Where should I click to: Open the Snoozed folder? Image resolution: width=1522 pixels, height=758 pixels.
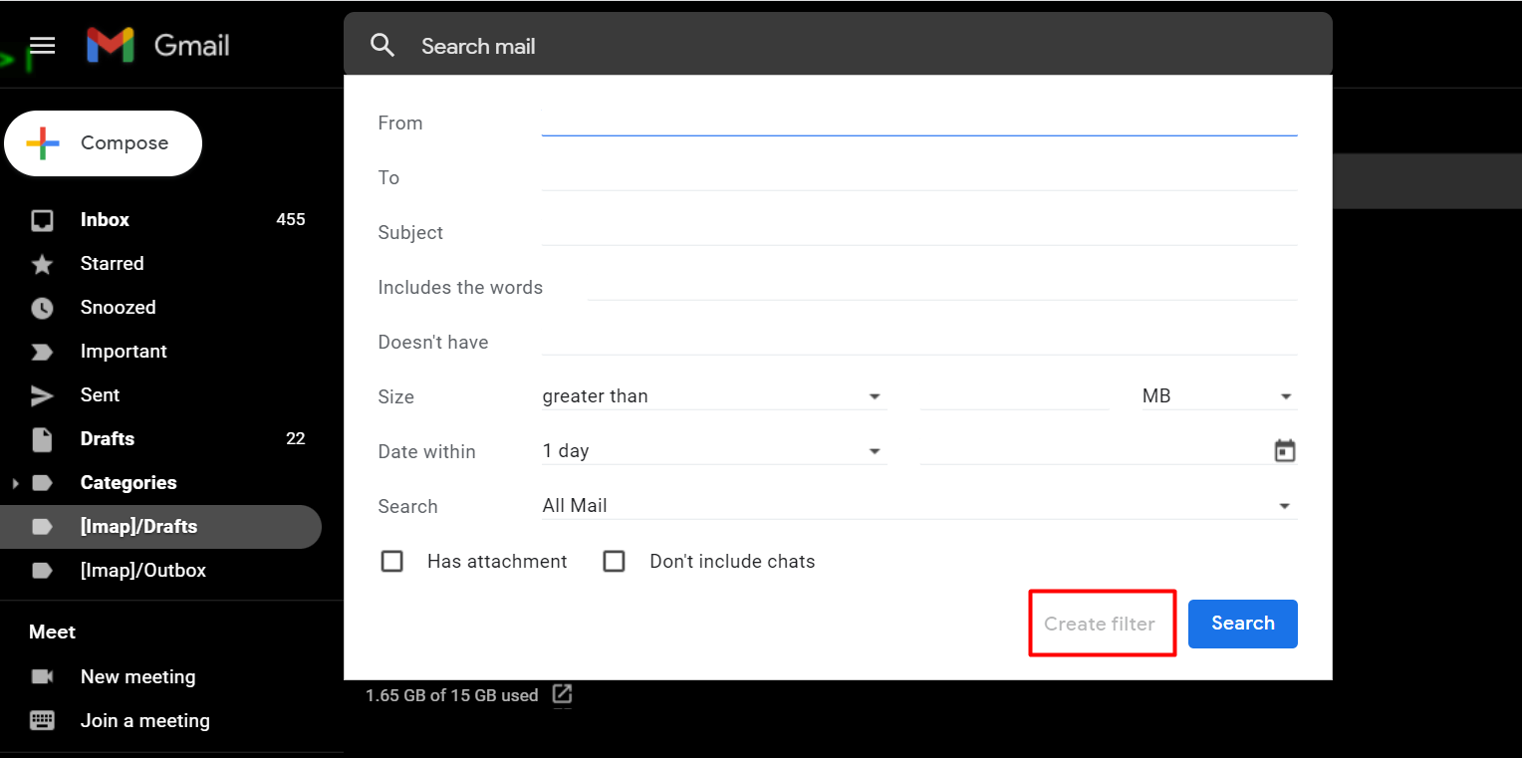[x=118, y=307]
